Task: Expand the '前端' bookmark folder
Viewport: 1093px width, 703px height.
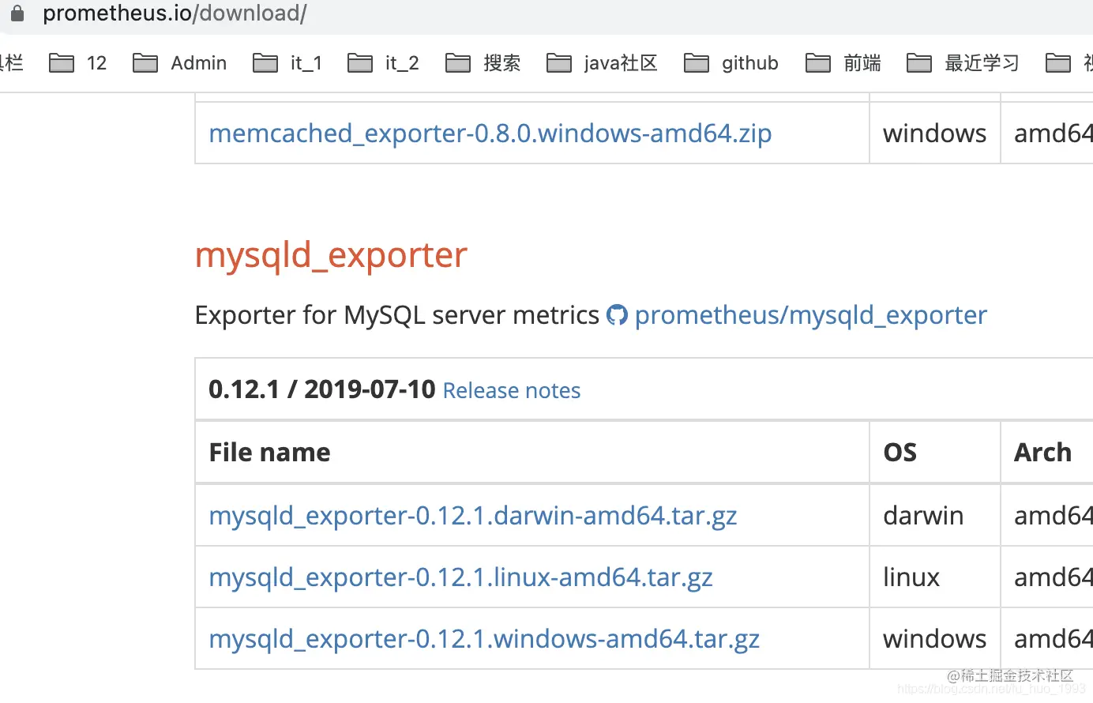Action: point(843,63)
